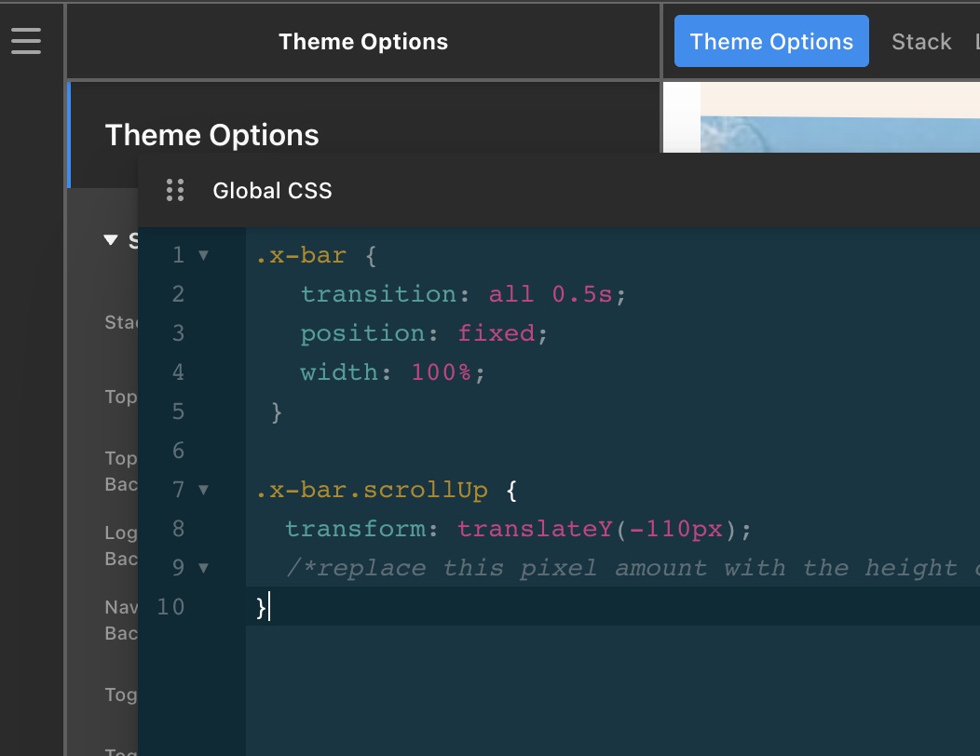Viewport: 980px width, 756px height.
Task: Click line number 5 in the gutter
Action: pyautogui.click(x=178, y=412)
